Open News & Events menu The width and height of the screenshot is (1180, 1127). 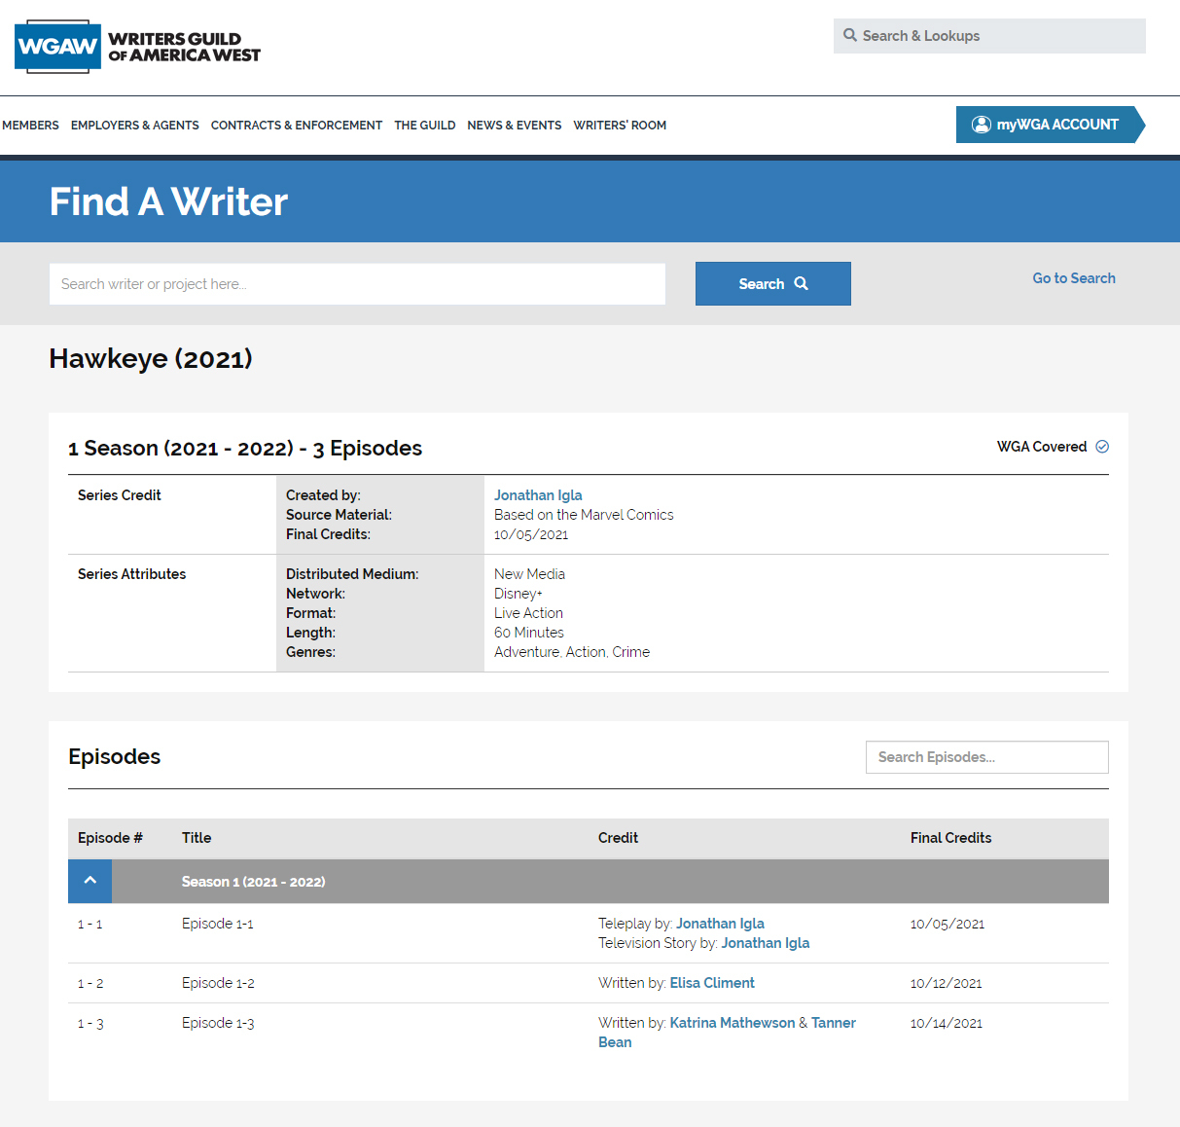click(515, 126)
